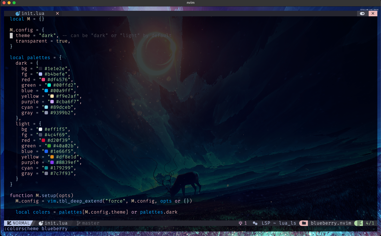The height and width of the screenshot is (236, 381).
Task: Switch to the init.lua tab
Action: point(33,14)
